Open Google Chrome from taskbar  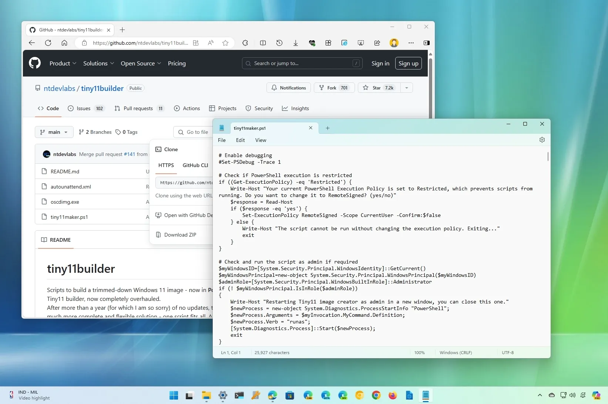[x=376, y=395]
